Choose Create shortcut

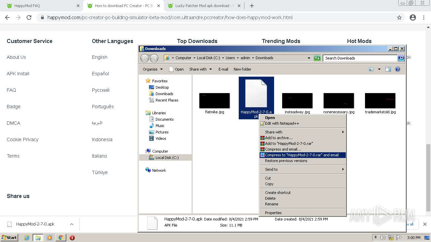pos(302,193)
